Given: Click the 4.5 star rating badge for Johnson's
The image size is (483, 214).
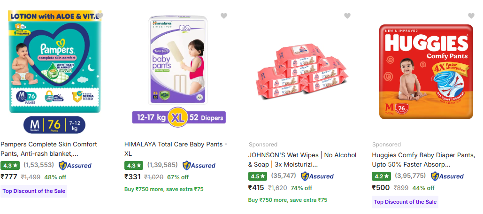Looking at the screenshot, I should [258, 176].
